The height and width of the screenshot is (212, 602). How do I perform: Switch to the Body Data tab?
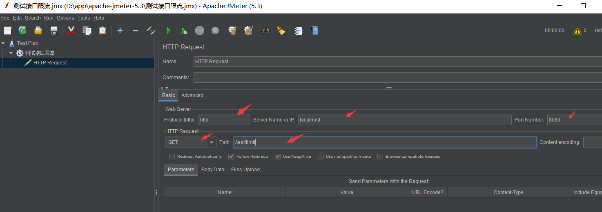point(212,170)
